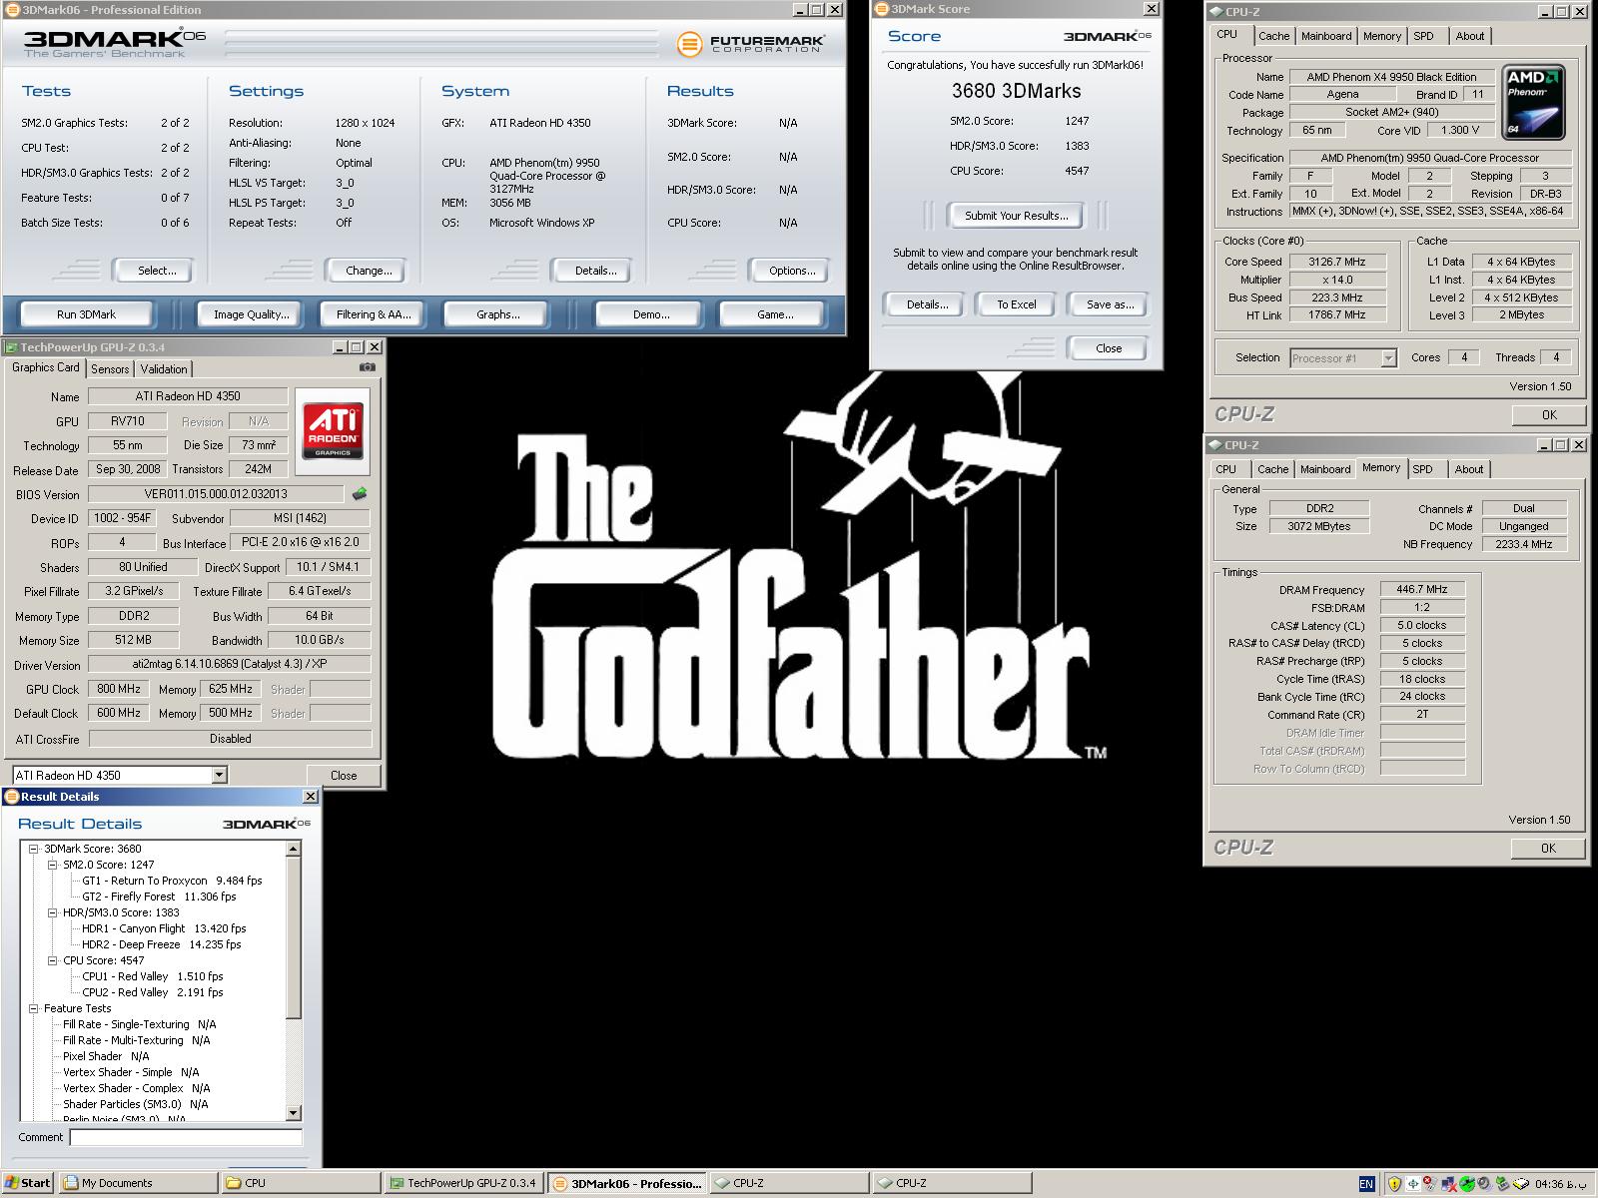Open the GPU-Z Sensors tab
Image resolution: width=1598 pixels, height=1198 pixels.
pyautogui.click(x=110, y=369)
